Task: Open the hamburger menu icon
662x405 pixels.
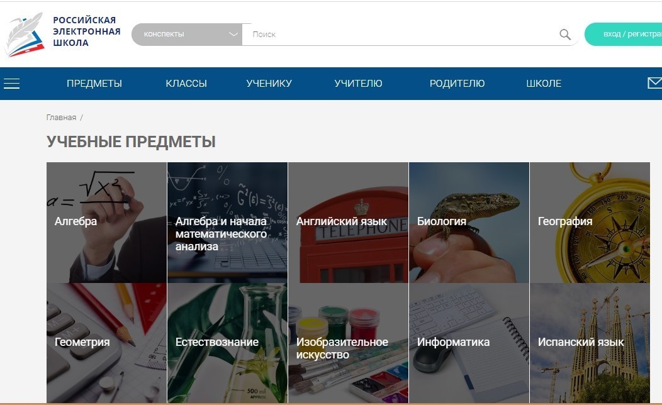Action: coord(12,84)
